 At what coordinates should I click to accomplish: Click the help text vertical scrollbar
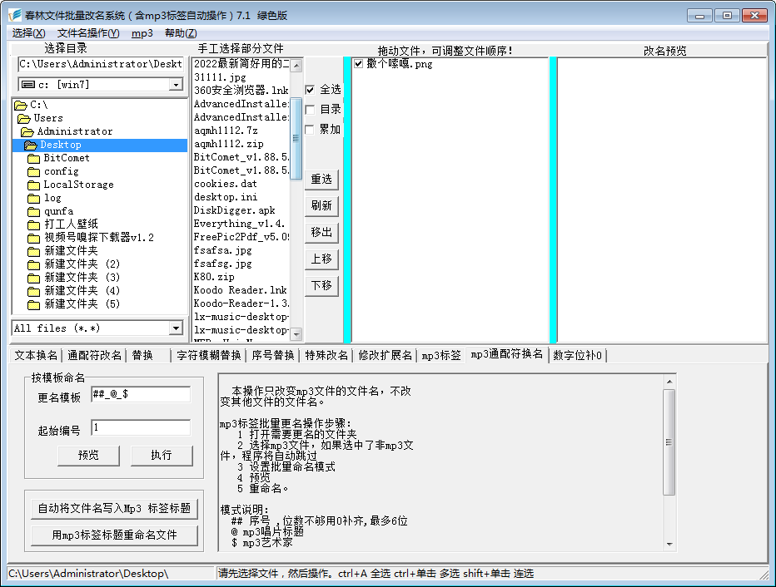[x=669, y=466]
